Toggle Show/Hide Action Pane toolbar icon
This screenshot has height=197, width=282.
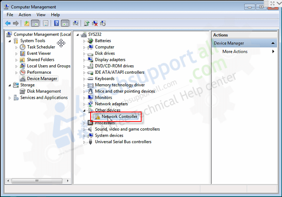(x=65, y=23)
